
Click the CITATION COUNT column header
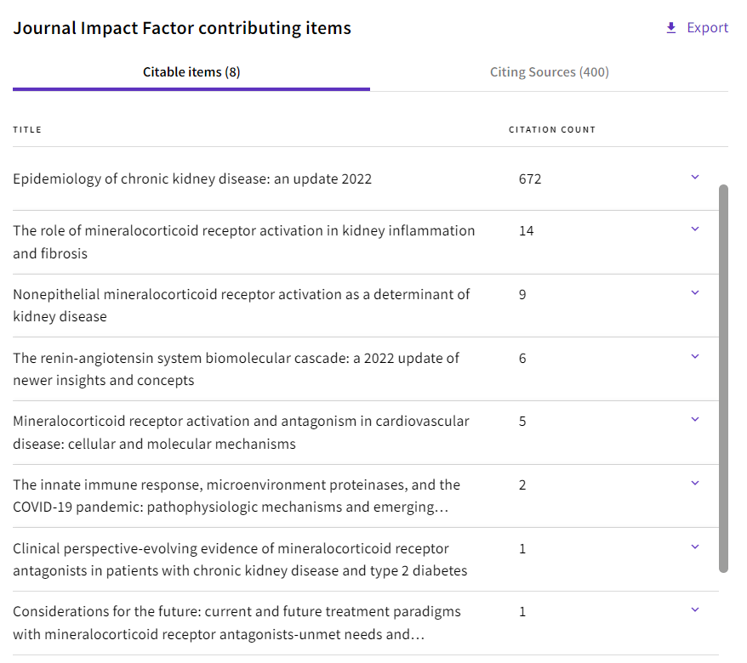click(x=552, y=130)
